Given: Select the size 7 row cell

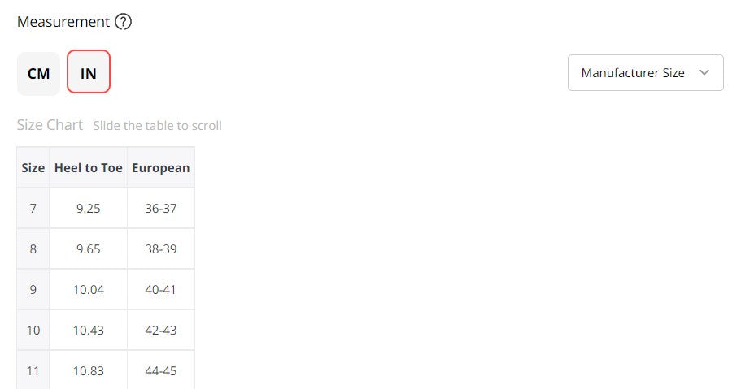Looking at the screenshot, I should (33, 209).
